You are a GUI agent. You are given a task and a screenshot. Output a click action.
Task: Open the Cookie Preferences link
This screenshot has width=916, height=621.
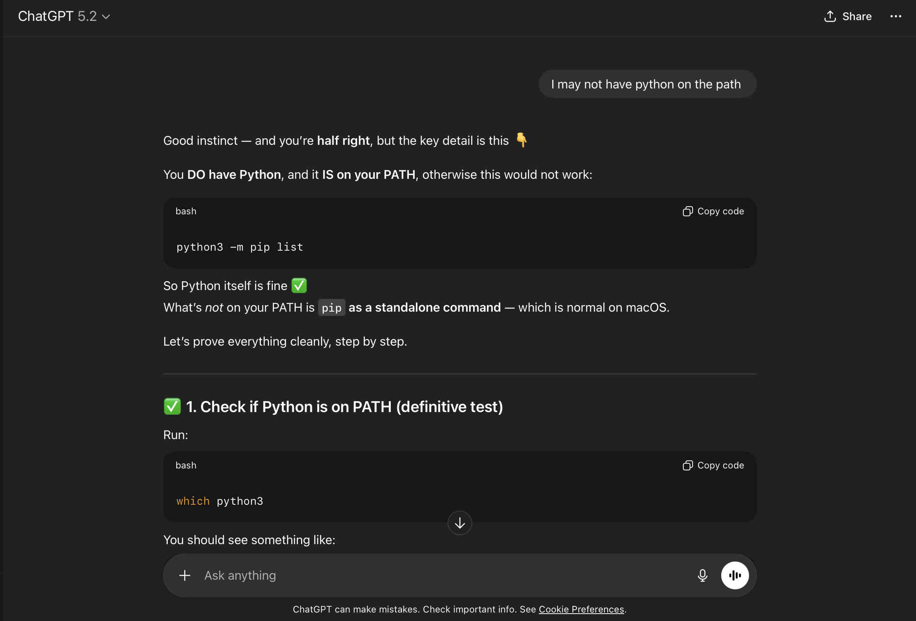point(581,609)
